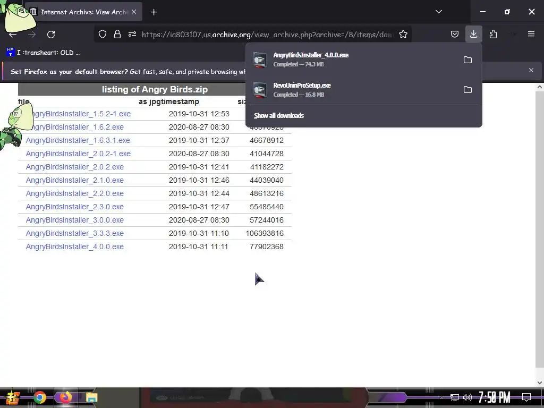This screenshot has height=408, width=544.
Task: Click the scrollbar up arrow
Action: pos(539,87)
